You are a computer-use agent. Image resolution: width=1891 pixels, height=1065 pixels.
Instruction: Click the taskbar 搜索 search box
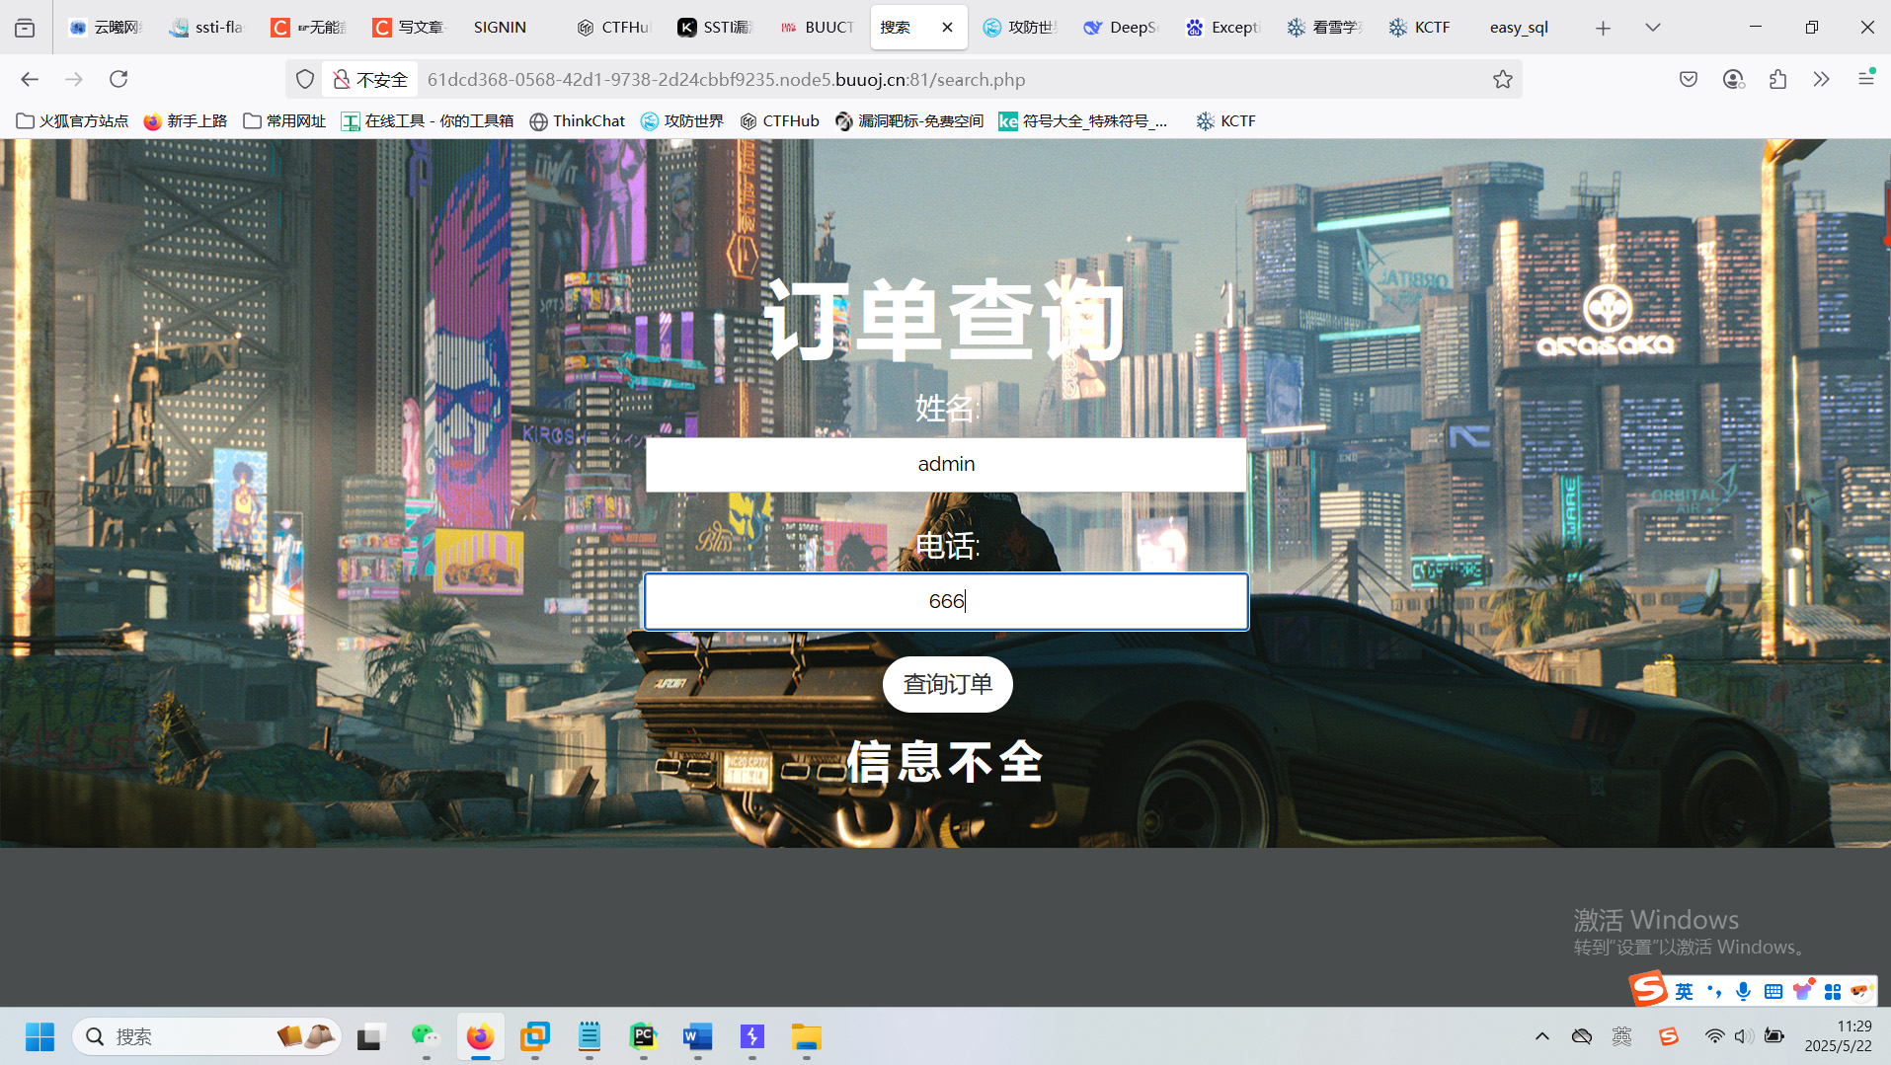coord(207,1036)
